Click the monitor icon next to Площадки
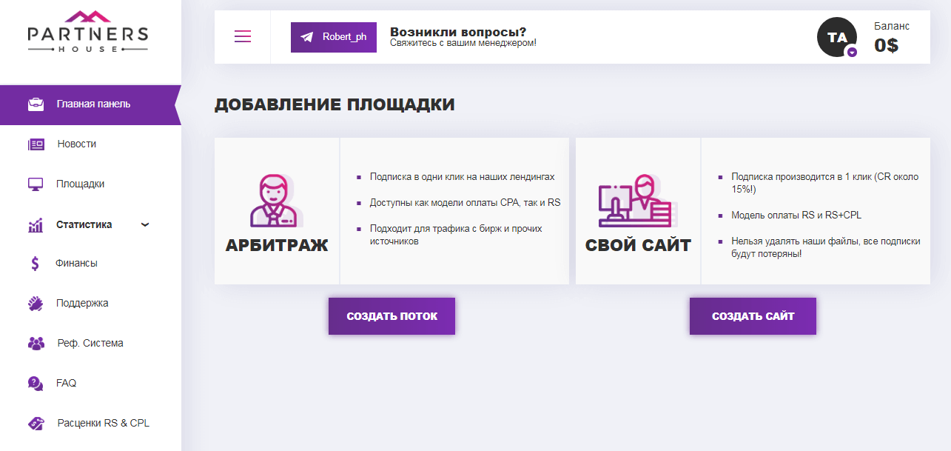Viewport: 951px width, 451px height. tap(36, 184)
